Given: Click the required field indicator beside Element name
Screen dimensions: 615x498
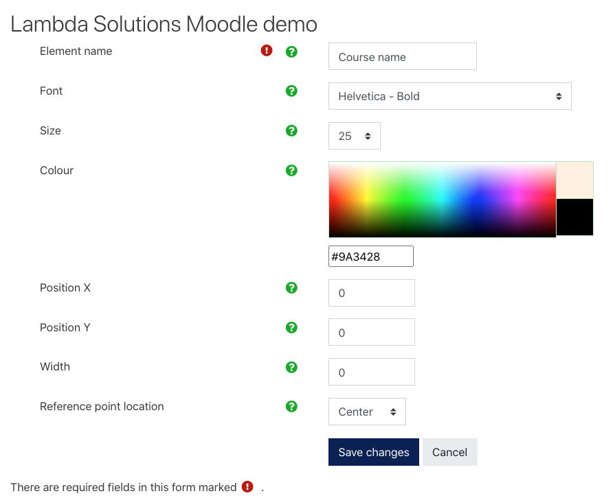Looking at the screenshot, I should tap(266, 50).
